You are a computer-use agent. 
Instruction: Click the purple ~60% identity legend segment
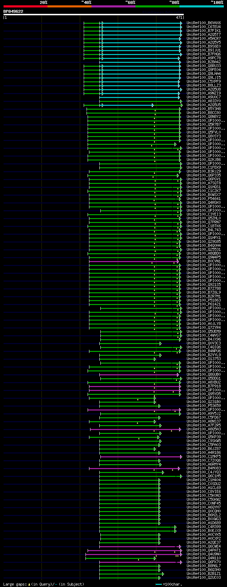113,6
